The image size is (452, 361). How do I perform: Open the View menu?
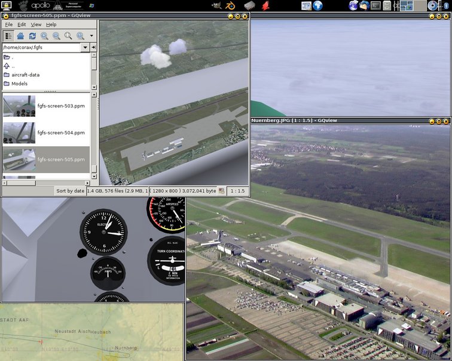[36, 24]
